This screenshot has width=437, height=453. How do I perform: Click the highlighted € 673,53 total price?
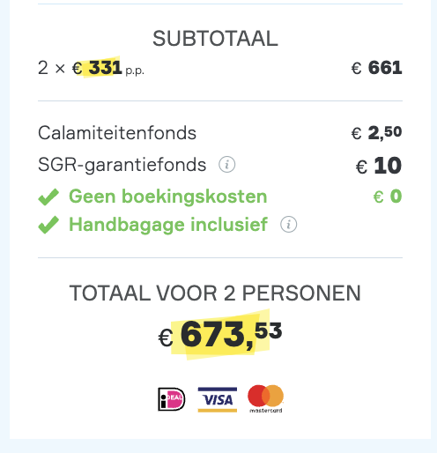(220, 335)
